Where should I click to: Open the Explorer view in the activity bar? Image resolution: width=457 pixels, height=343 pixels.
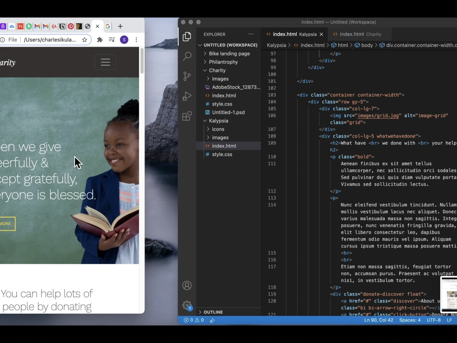[187, 37]
